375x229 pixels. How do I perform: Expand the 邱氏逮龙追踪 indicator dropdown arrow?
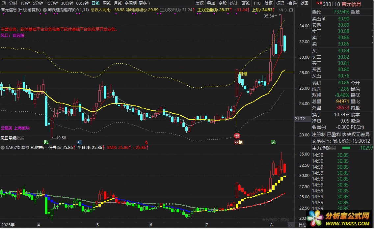(45, 10)
